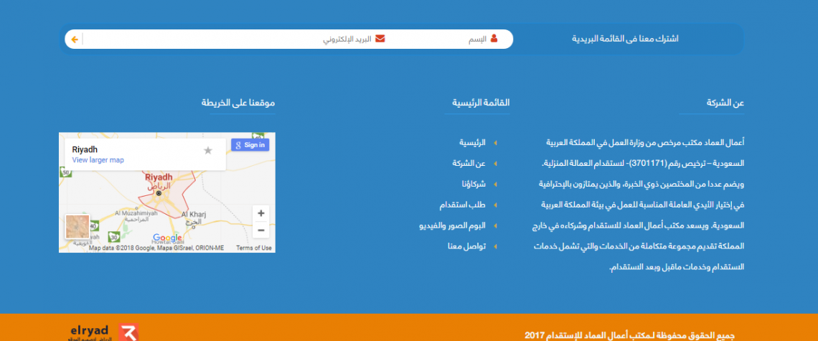Click the عن الشركة section heading
Viewport: 818px width, 341px height.
click(725, 103)
